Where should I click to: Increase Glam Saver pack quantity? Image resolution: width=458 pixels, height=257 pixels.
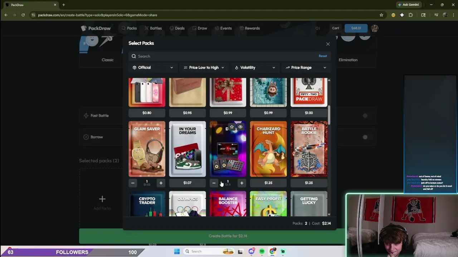[161, 183]
